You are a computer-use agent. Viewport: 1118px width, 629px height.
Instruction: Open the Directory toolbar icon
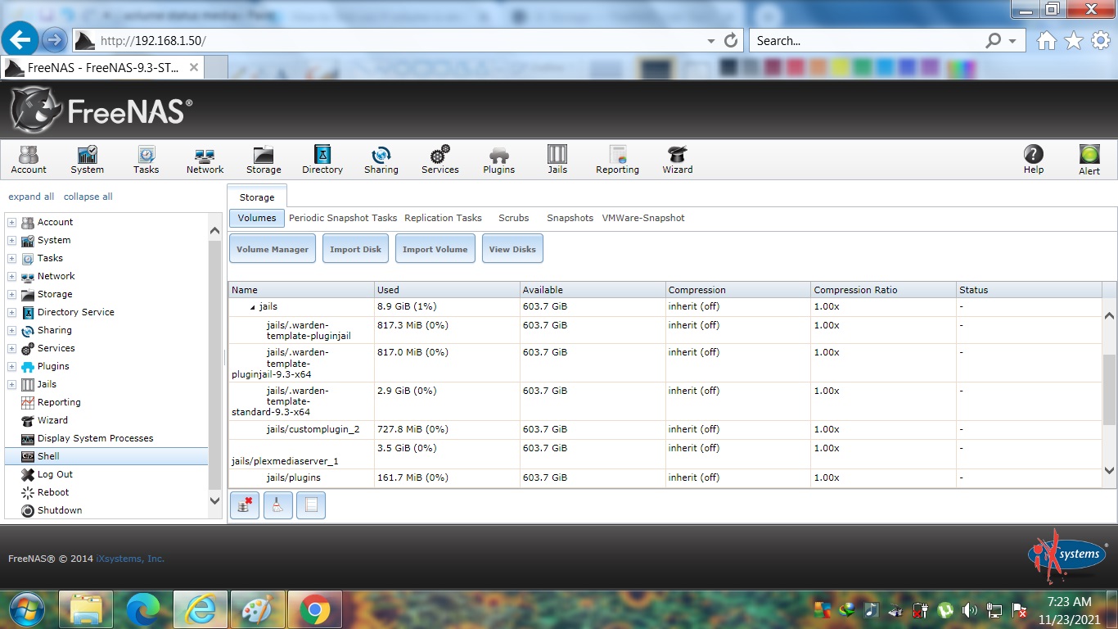(322, 160)
